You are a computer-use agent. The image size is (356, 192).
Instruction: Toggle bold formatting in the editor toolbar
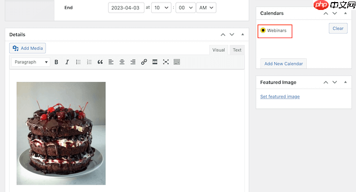pos(57,62)
